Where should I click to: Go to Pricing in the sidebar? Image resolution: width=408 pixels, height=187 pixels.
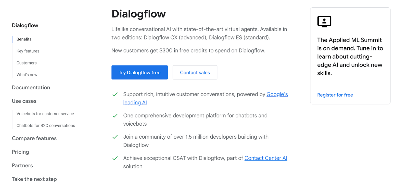click(20, 152)
